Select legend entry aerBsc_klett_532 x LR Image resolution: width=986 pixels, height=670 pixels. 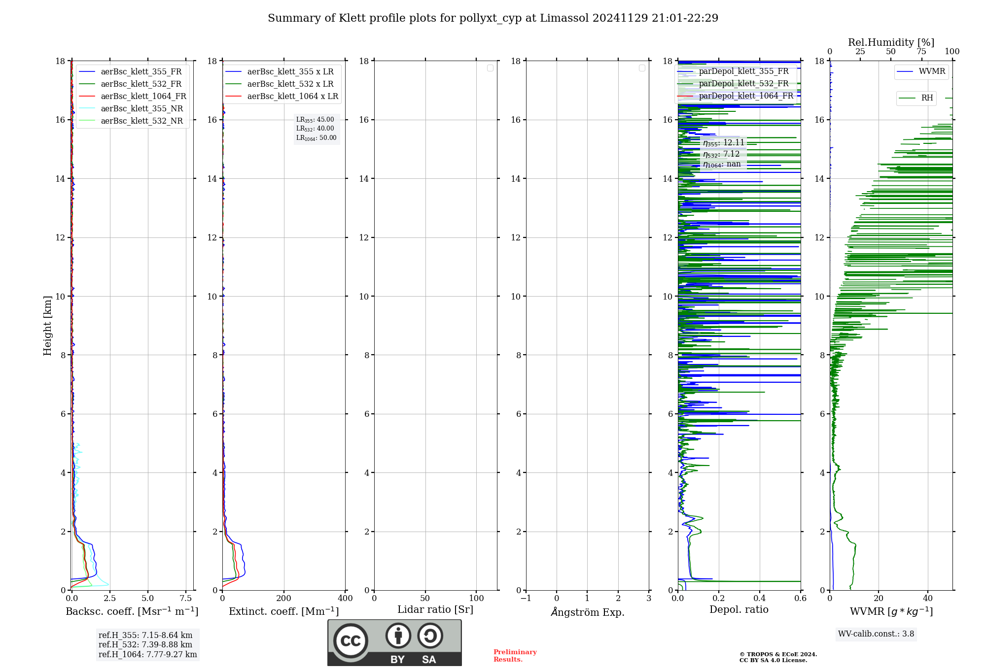click(x=280, y=84)
